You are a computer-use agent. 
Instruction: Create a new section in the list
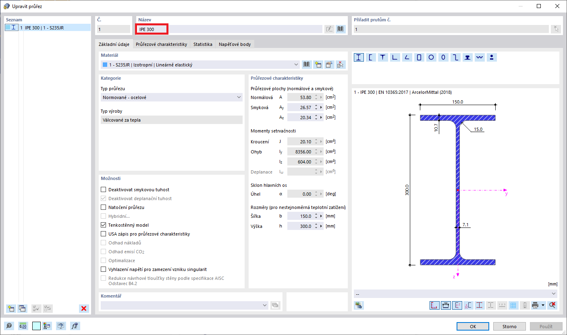click(10, 308)
